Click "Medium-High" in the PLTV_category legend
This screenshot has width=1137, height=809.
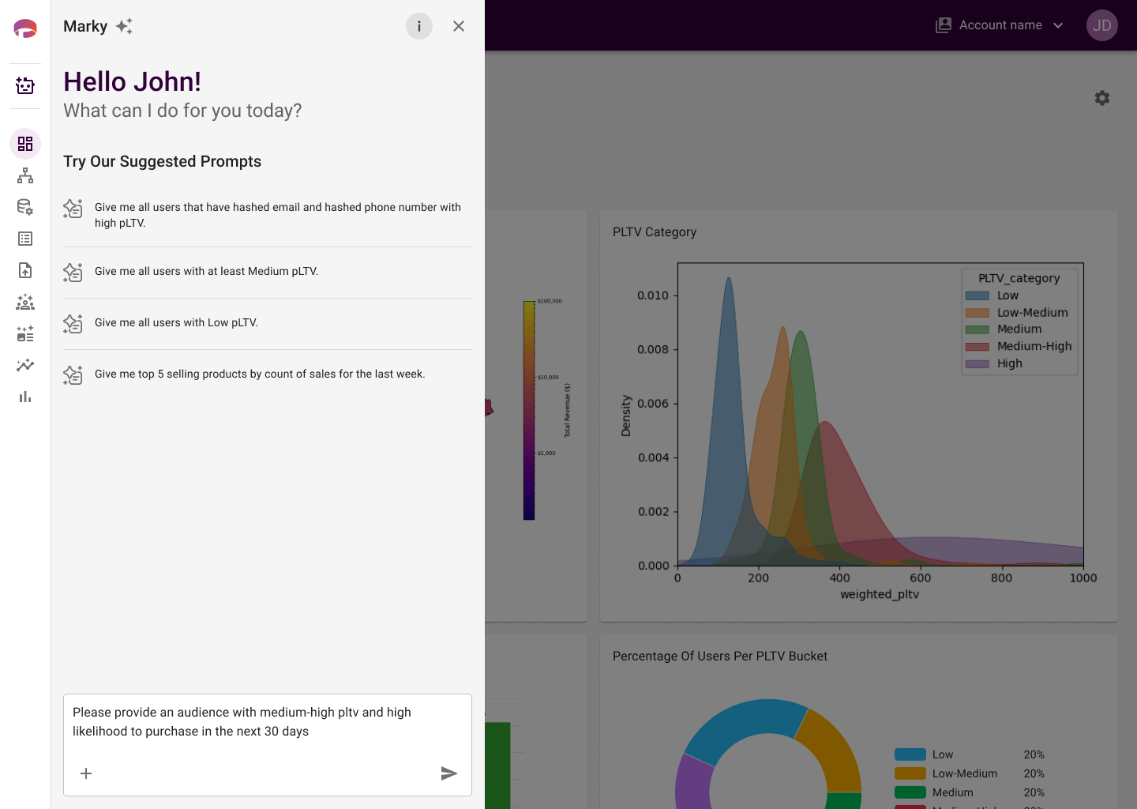(1034, 346)
